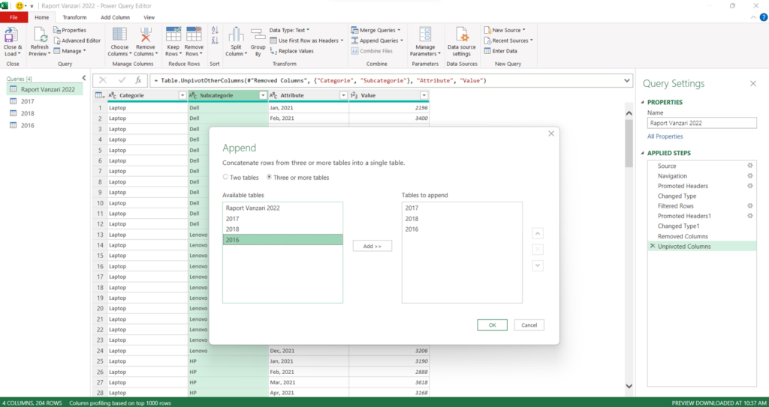Select 2018 in the Tables to append list

coord(462,219)
